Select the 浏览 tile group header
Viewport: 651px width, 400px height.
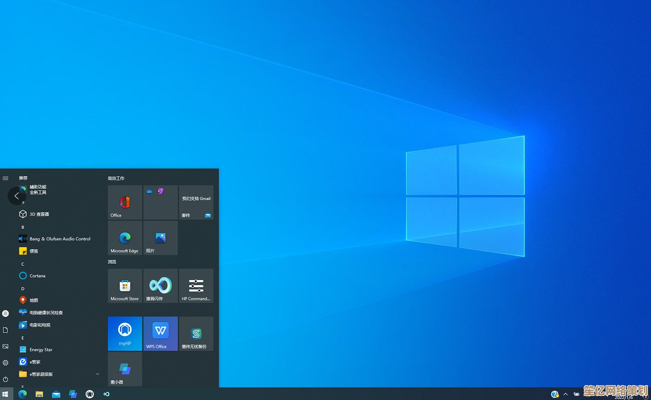[112, 262]
